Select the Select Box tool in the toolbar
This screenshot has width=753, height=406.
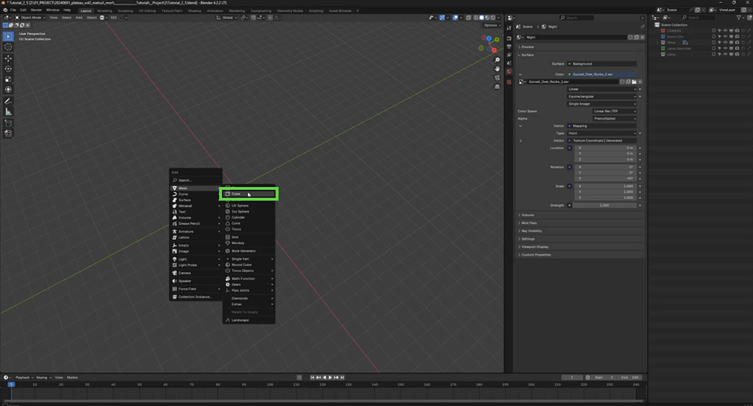pos(8,36)
